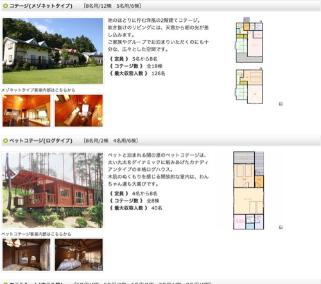Screen dimensions: 321x284
Task: View maisonette interior loft view thumbnail
Action: (78, 111)
